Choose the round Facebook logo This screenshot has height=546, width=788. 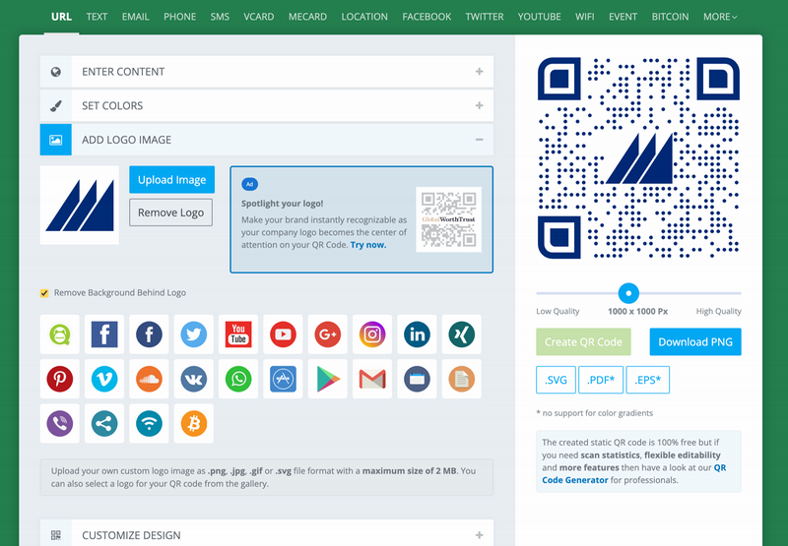[x=150, y=334]
